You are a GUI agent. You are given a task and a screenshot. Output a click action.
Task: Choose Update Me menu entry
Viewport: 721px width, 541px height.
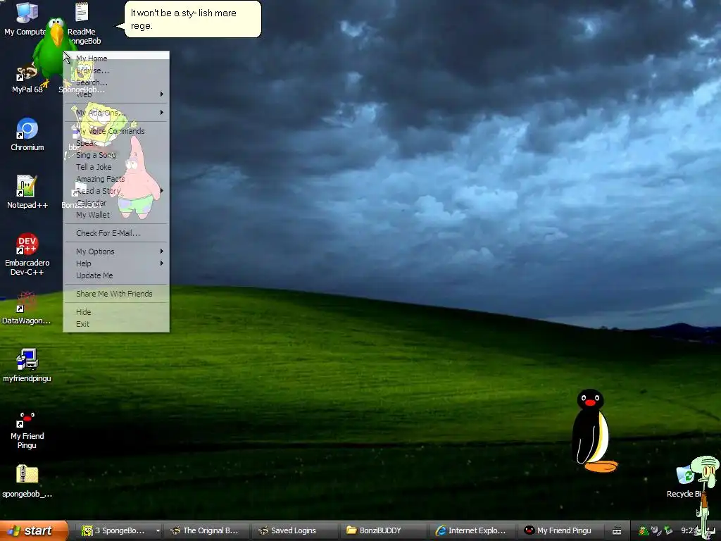116,275
